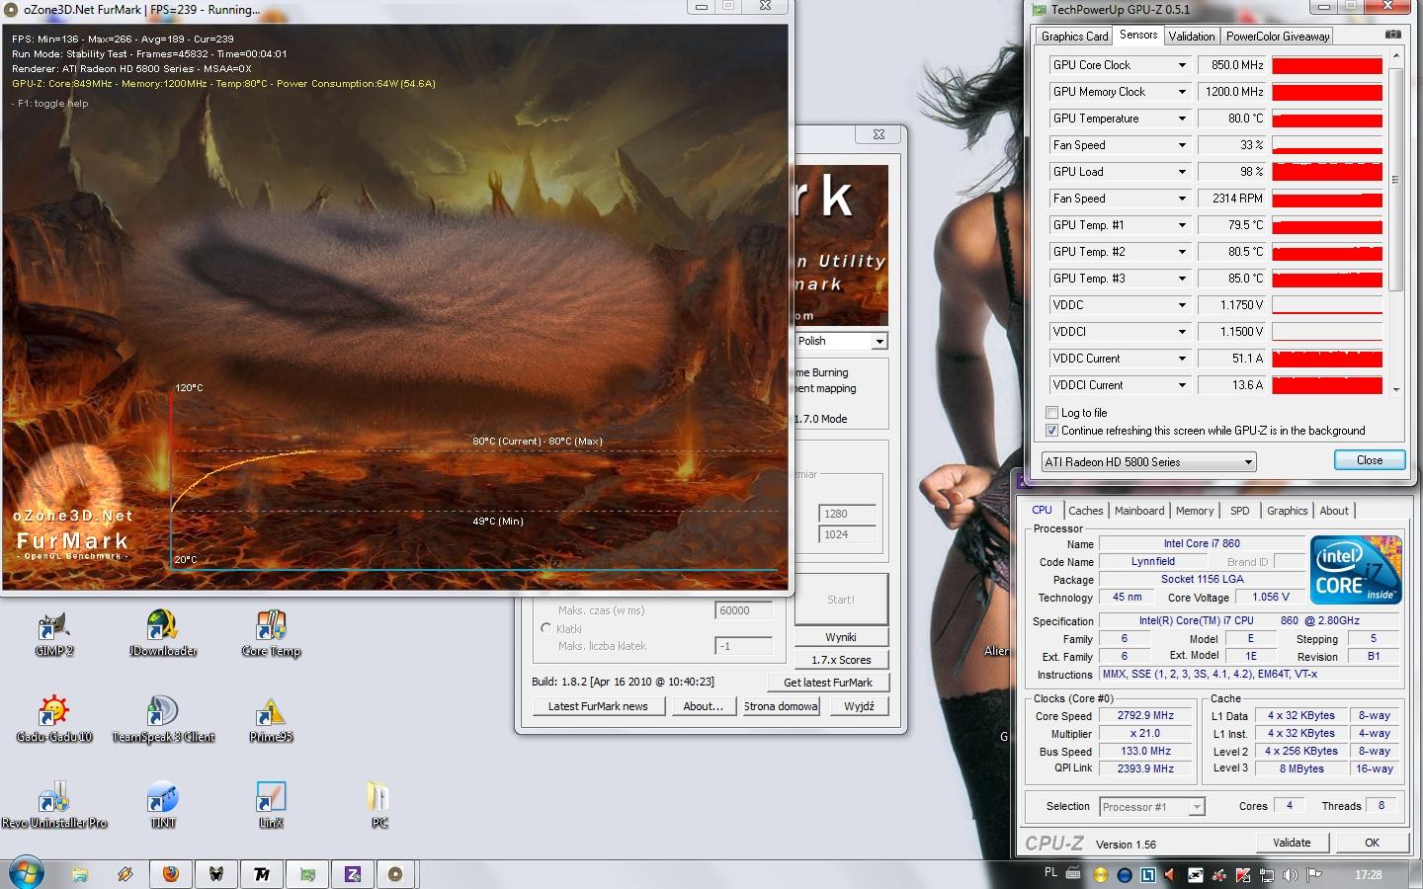Click the GPU Core Clock red graph
This screenshot has height=889, width=1423.
click(1327, 65)
